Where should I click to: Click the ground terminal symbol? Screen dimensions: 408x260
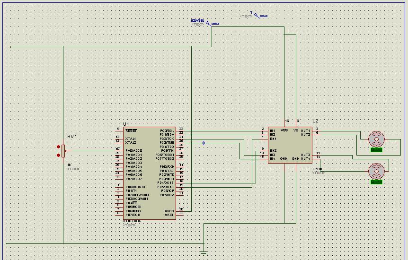pos(204,253)
